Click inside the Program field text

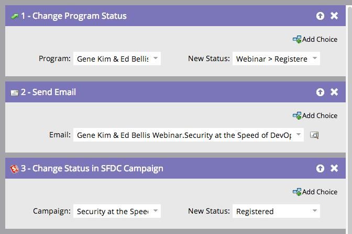(x=113, y=59)
